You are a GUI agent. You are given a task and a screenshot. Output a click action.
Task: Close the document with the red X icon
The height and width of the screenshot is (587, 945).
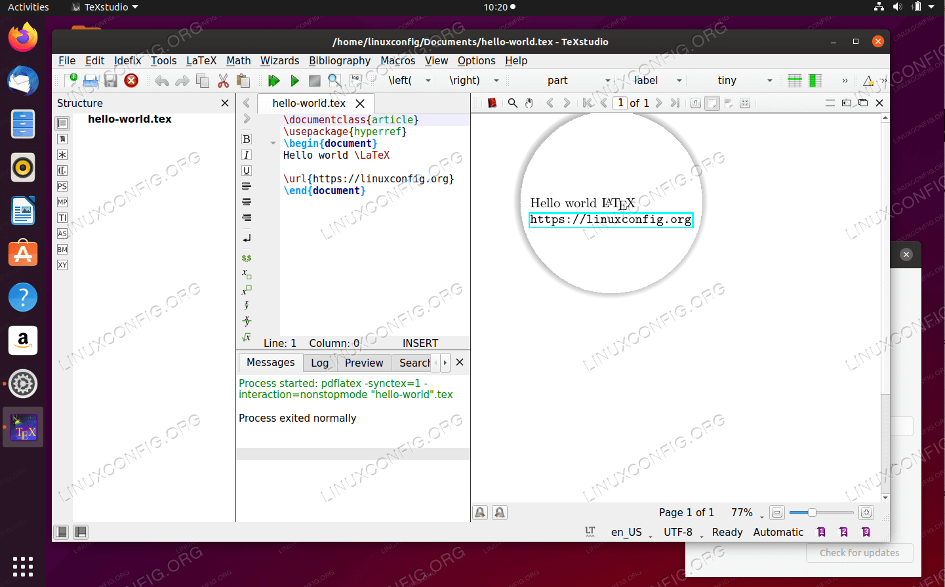pos(131,80)
